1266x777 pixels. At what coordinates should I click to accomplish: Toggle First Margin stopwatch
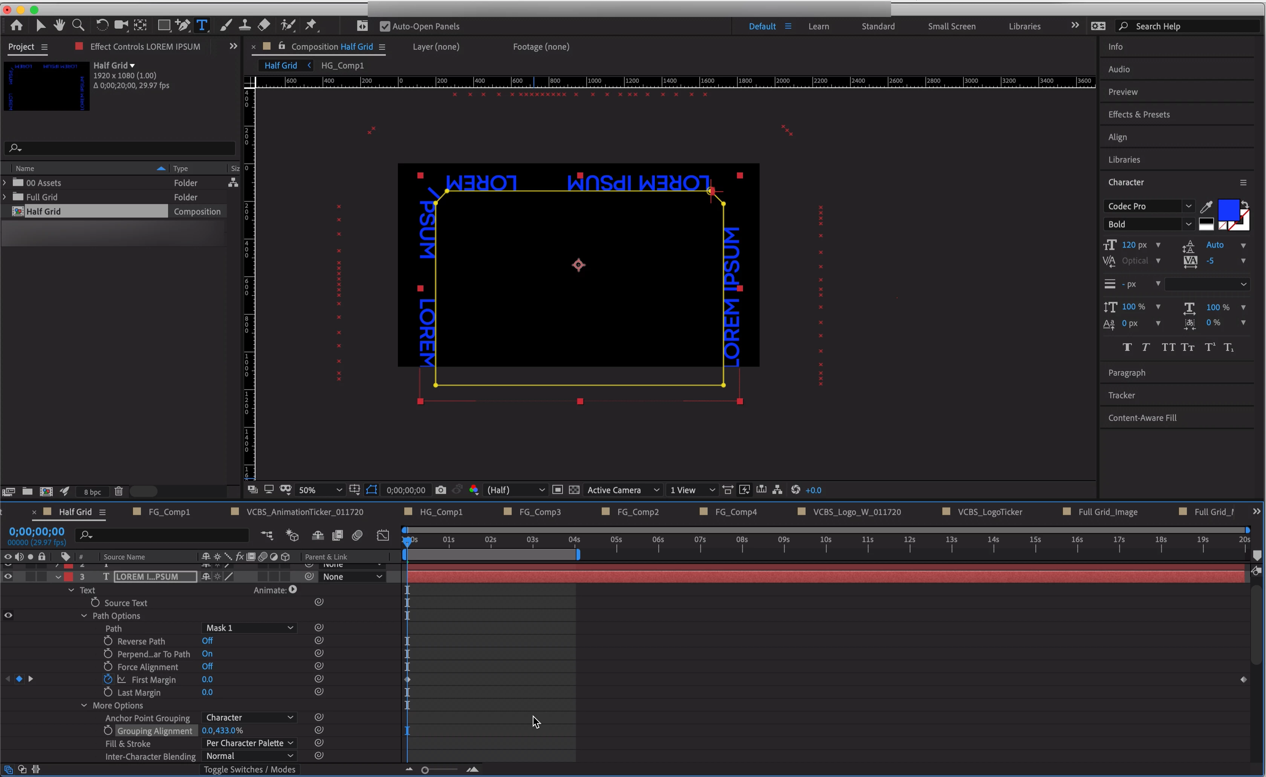tap(107, 679)
